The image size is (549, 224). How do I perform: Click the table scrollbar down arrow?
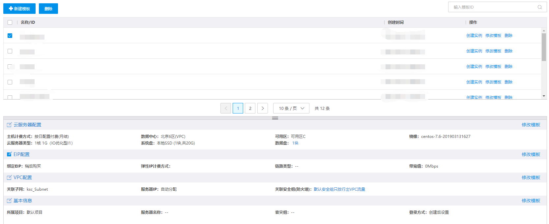click(x=544, y=96)
